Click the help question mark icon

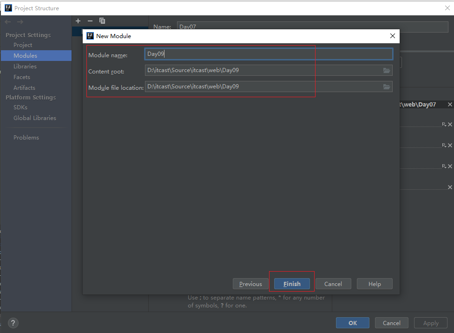(x=13, y=323)
